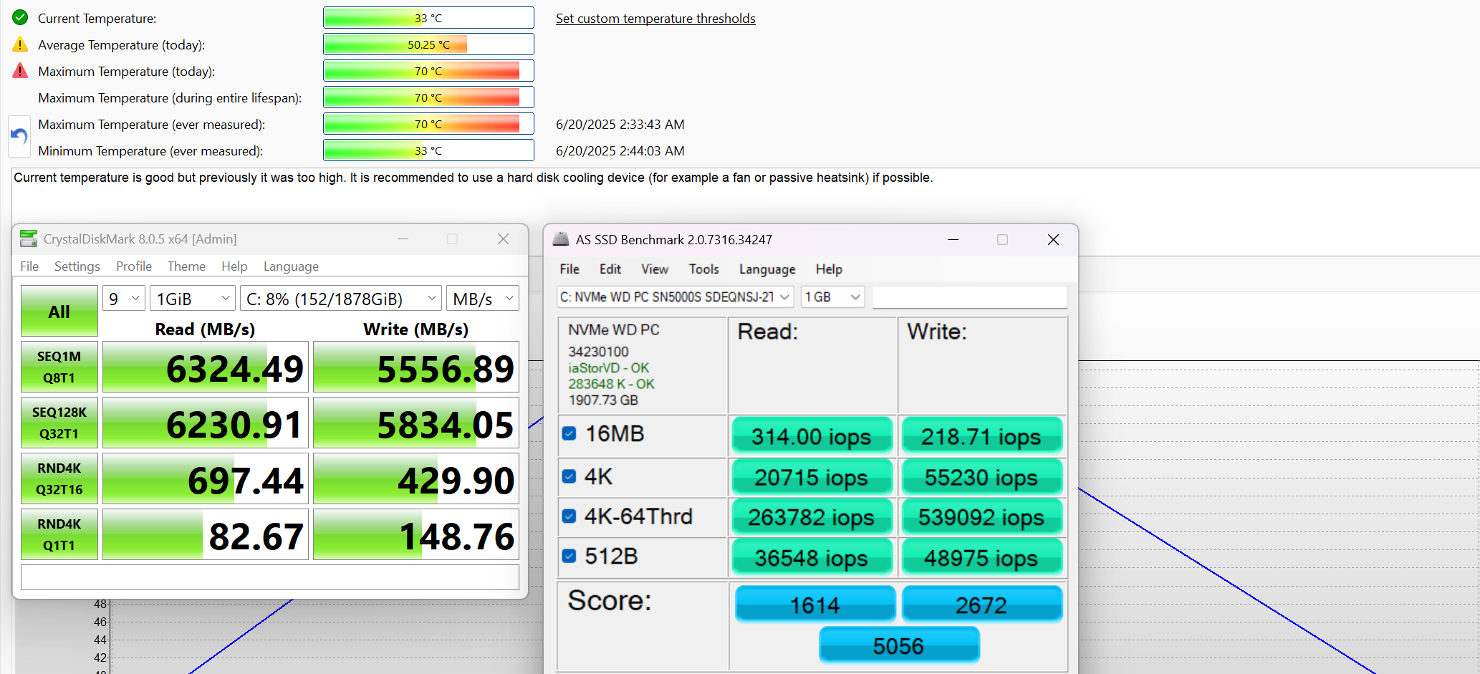The height and width of the screenshot is (674, 1480).
Task: Run the RND4K Q32T16 test
Action: coord(59,478)
